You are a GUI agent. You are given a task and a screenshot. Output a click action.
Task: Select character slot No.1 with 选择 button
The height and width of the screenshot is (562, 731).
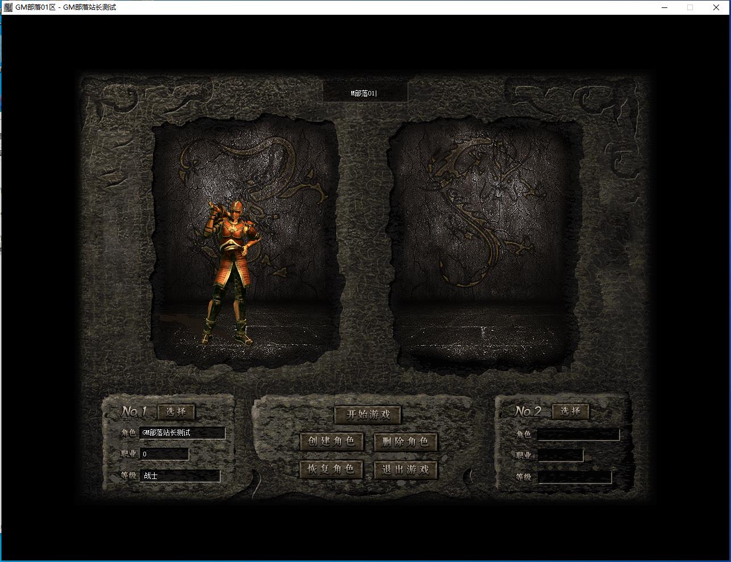click(176, 411)
